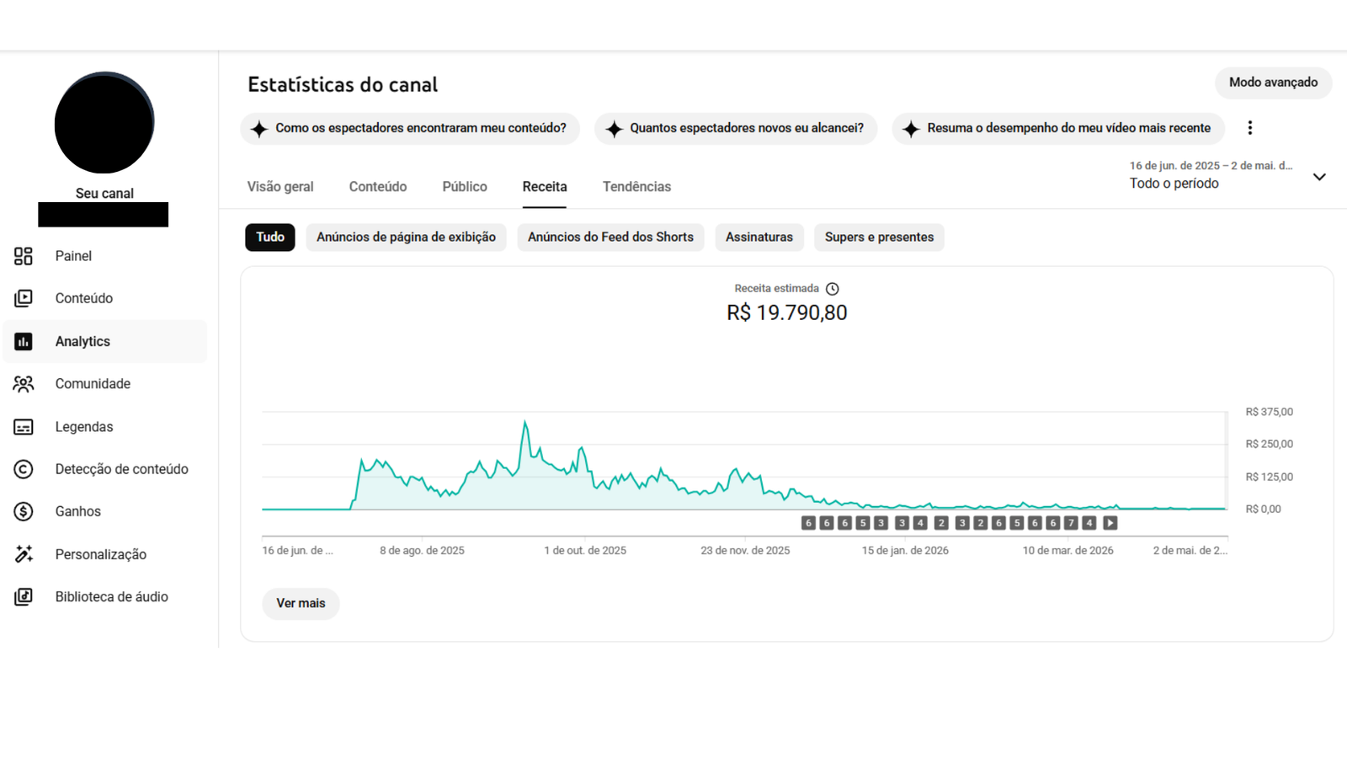This screenshot has height=758, width=1347.
Task: Ask how viewers found my content
Action: tap(410, 129)
